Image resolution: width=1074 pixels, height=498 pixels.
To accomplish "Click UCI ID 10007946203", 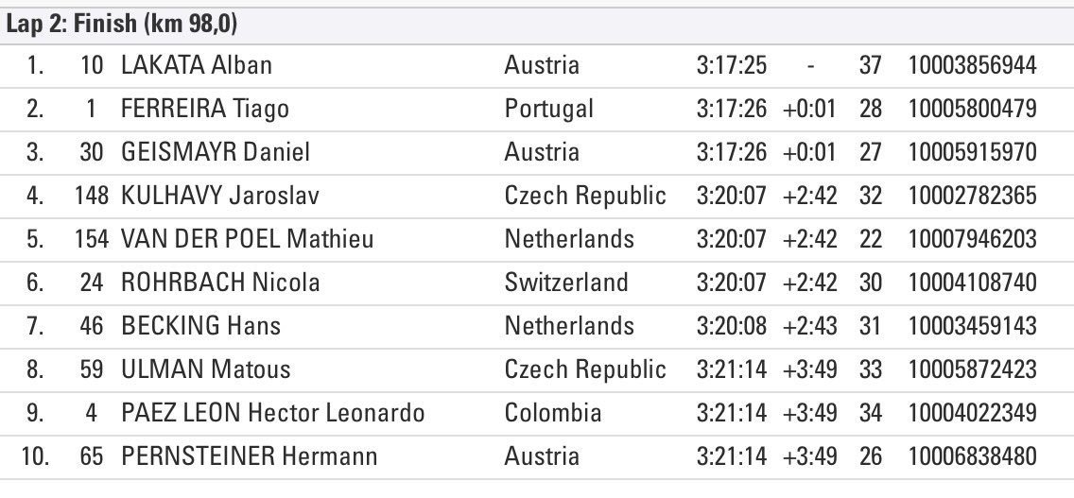I will (973, 239).
